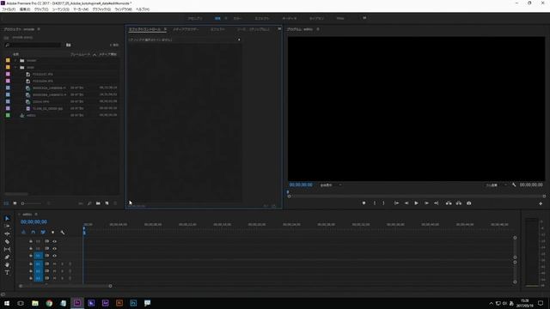Open the クリップ(C) menu
The height and width of the screenshot is (309, 550).
(41, 9)
